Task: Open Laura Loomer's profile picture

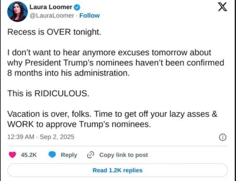Action: 17,11
